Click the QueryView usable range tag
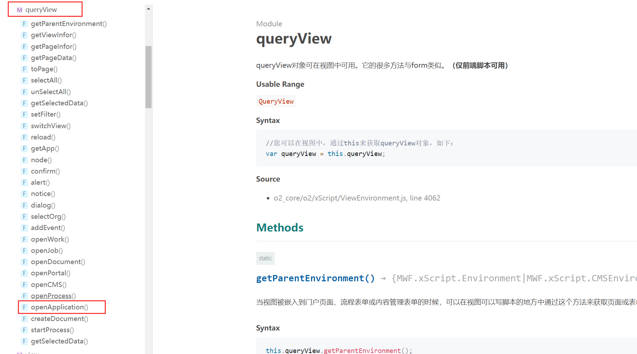 click(x=276, y=101)
